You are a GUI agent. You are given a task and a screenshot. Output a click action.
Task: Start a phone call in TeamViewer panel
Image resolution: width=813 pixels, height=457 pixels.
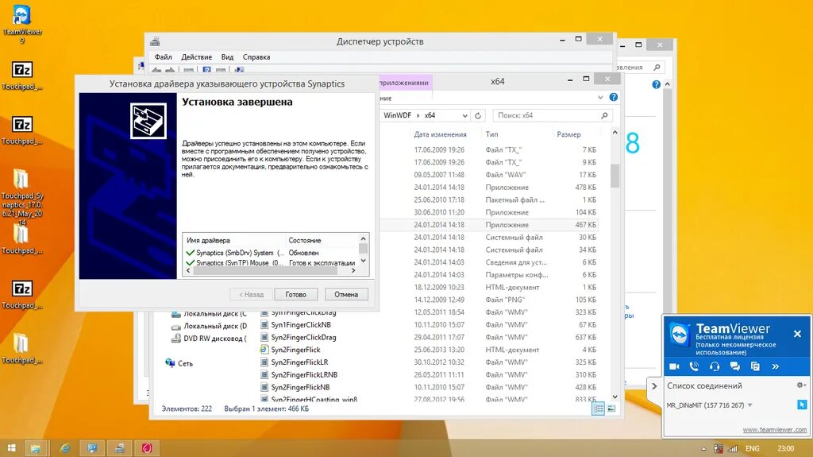click(694, 366)
